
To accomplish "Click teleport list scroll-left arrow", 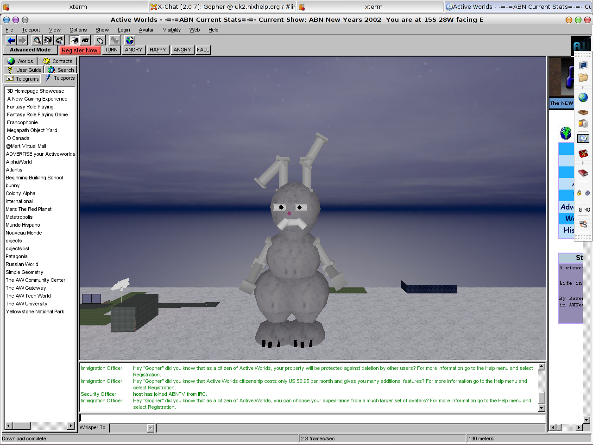I will pos(9,426).
